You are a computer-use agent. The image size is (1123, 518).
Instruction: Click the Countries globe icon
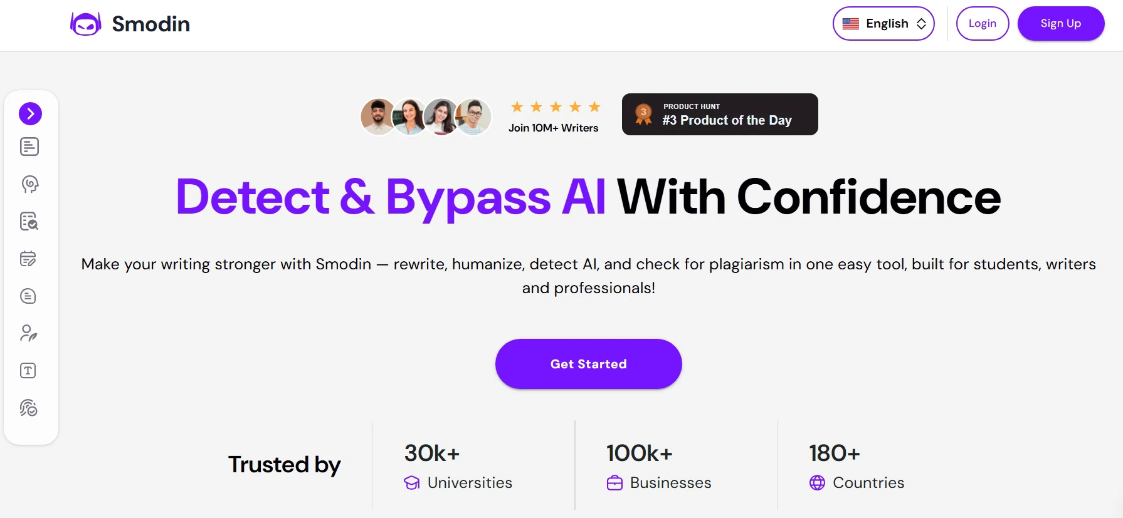pos(817,483)
